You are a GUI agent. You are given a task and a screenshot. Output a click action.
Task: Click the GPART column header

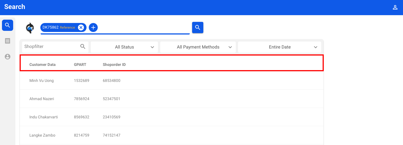pyautogui.click(x=80, y=65)
